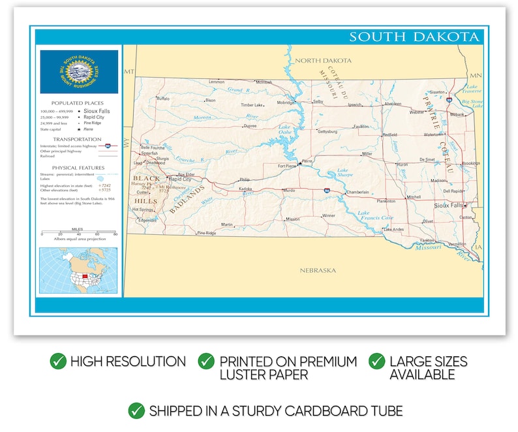The height and width of the screenshot is (432, 518).
Task: Click the LARGE SIZES AVAILABLE text
Action: point(429,368)
